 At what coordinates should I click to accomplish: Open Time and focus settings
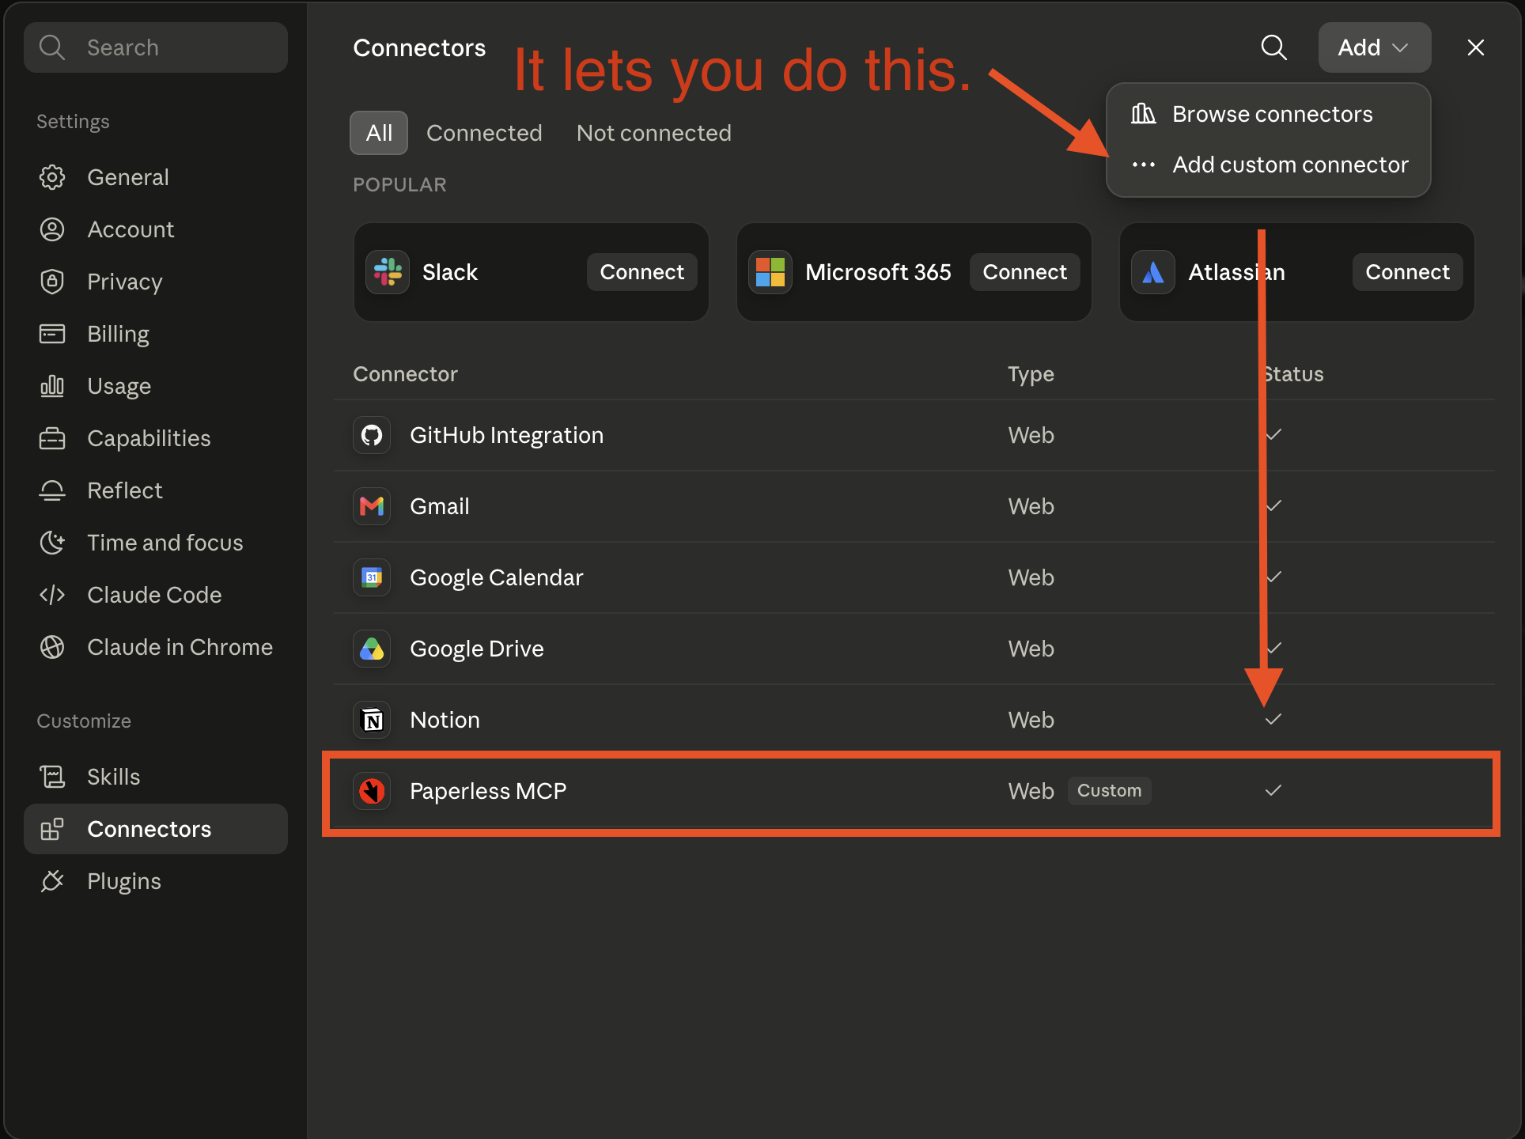[x=156, y=543]
